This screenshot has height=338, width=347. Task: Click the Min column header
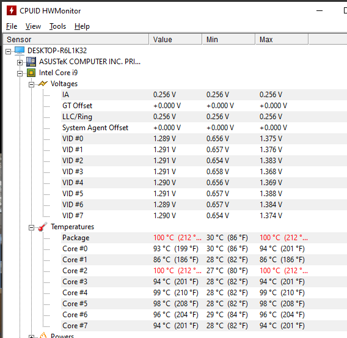228,39
